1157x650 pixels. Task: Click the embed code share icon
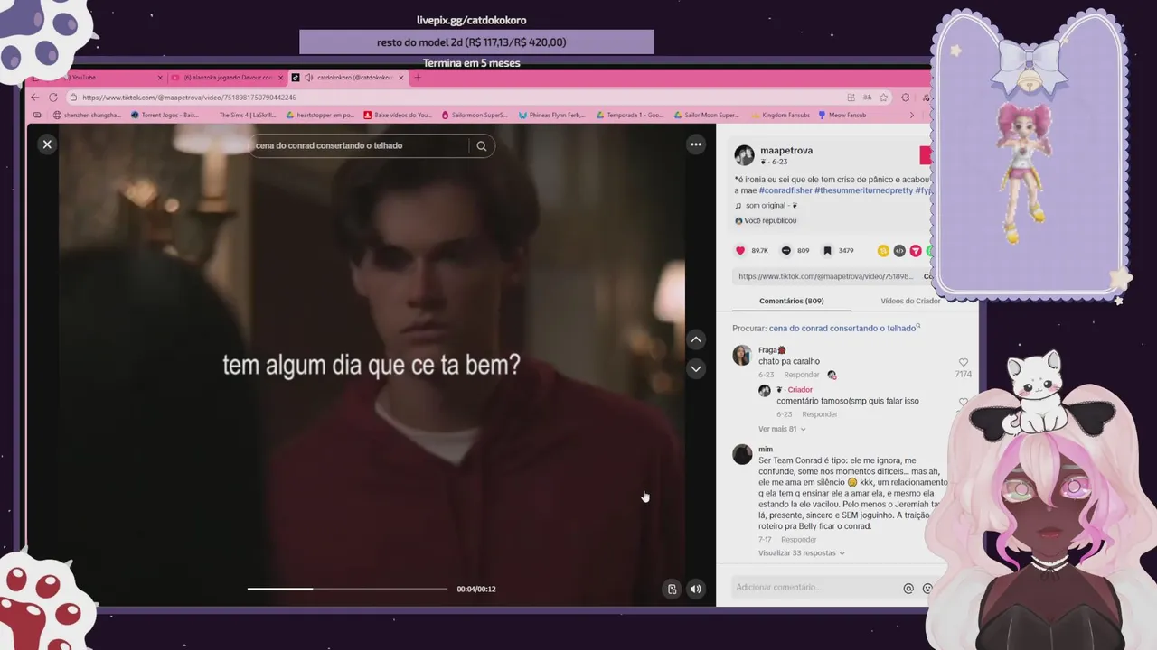click(899, 250)
